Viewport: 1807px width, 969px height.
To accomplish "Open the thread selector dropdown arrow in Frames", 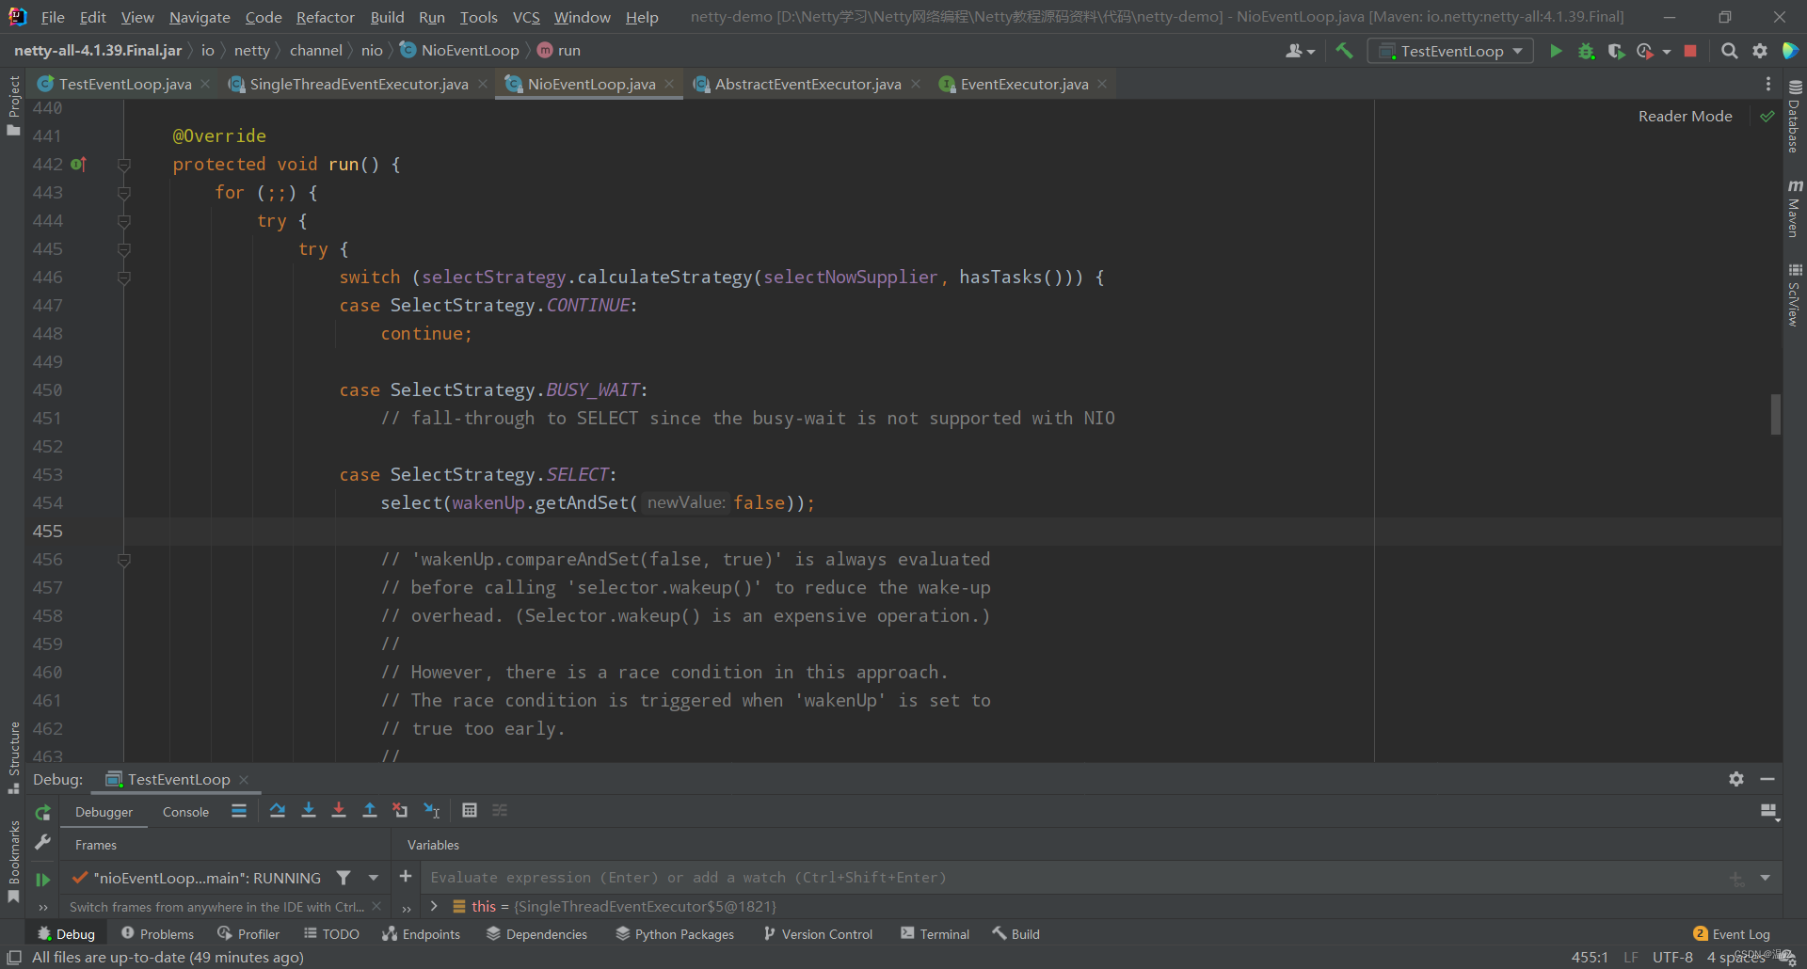I will pyautogui.click(x=374, y=878).
